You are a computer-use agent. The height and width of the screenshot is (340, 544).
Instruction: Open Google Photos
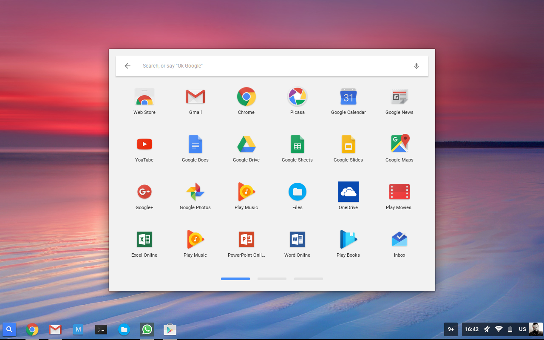point(195,196)
